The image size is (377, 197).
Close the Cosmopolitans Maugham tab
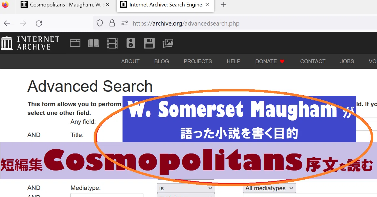tap(108, 5)
